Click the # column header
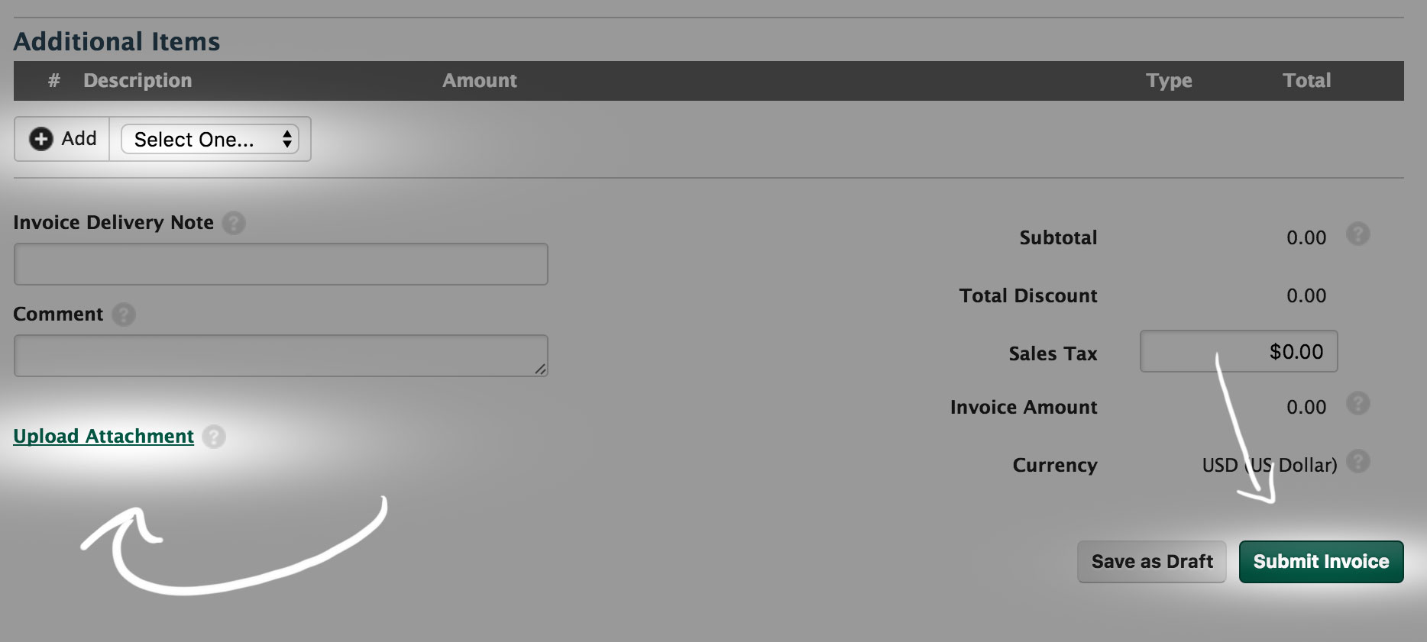This screenshot has width=1427, height=642. tap(53, 81)
